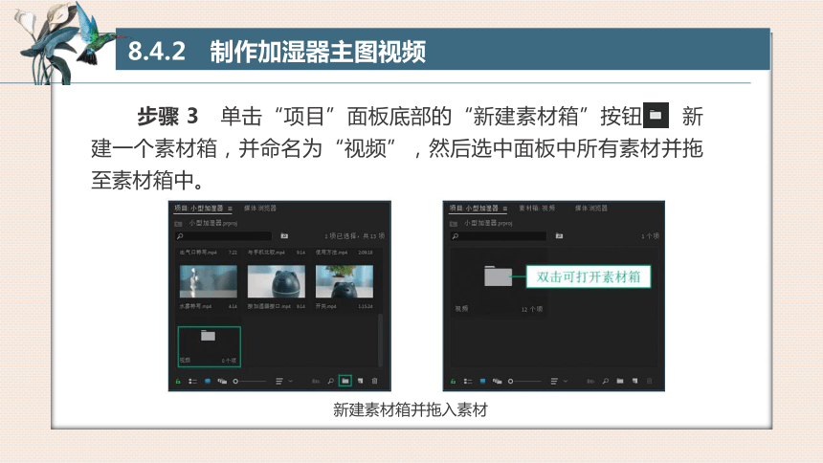Click search field in the 1 个项 project panel
The height and width of the screenshot is (463, 823).
pos(499,236)
